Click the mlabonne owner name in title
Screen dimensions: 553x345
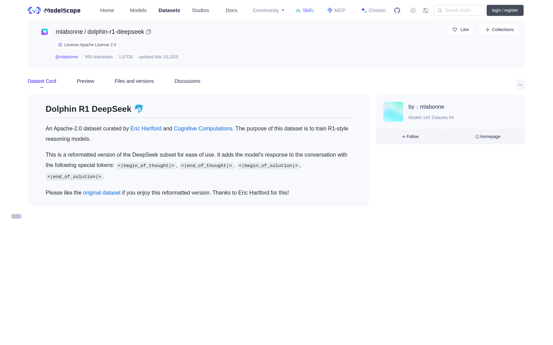pos(69,32)
